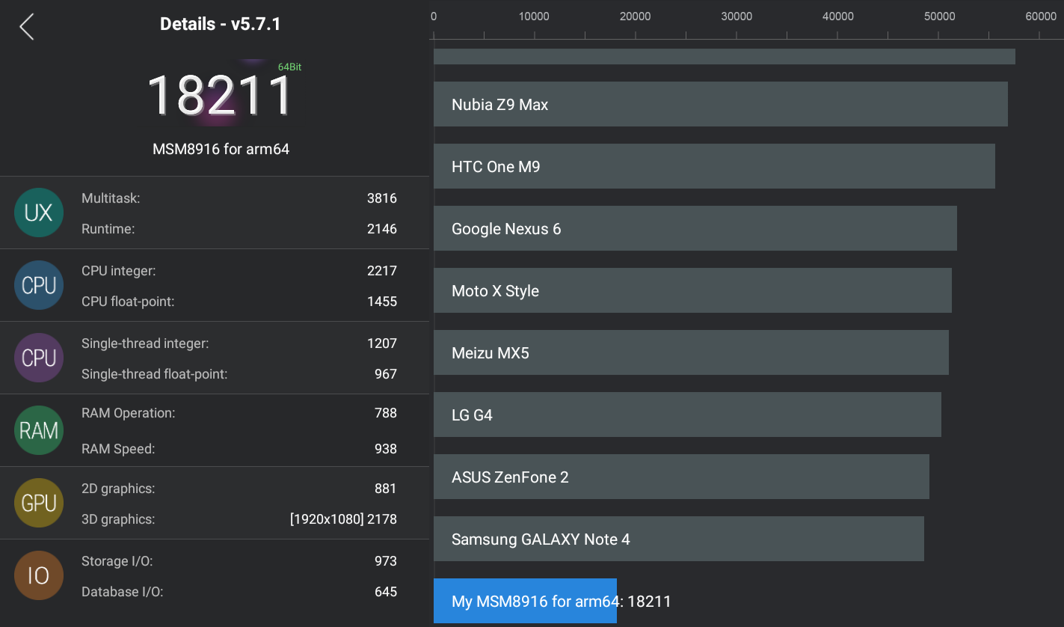Tap the 3816 score value
The image size is (1064, 627).
point(382,198)
